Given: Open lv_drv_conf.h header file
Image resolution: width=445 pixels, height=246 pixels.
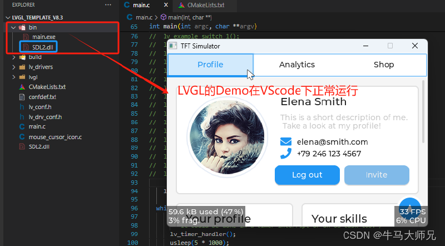Looking at the screenshot, I should coord(45,117).
